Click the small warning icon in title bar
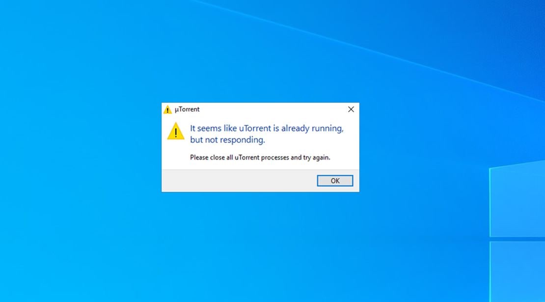Image resolution: width=545 pixels, height=302 pixels. (167, 110)
